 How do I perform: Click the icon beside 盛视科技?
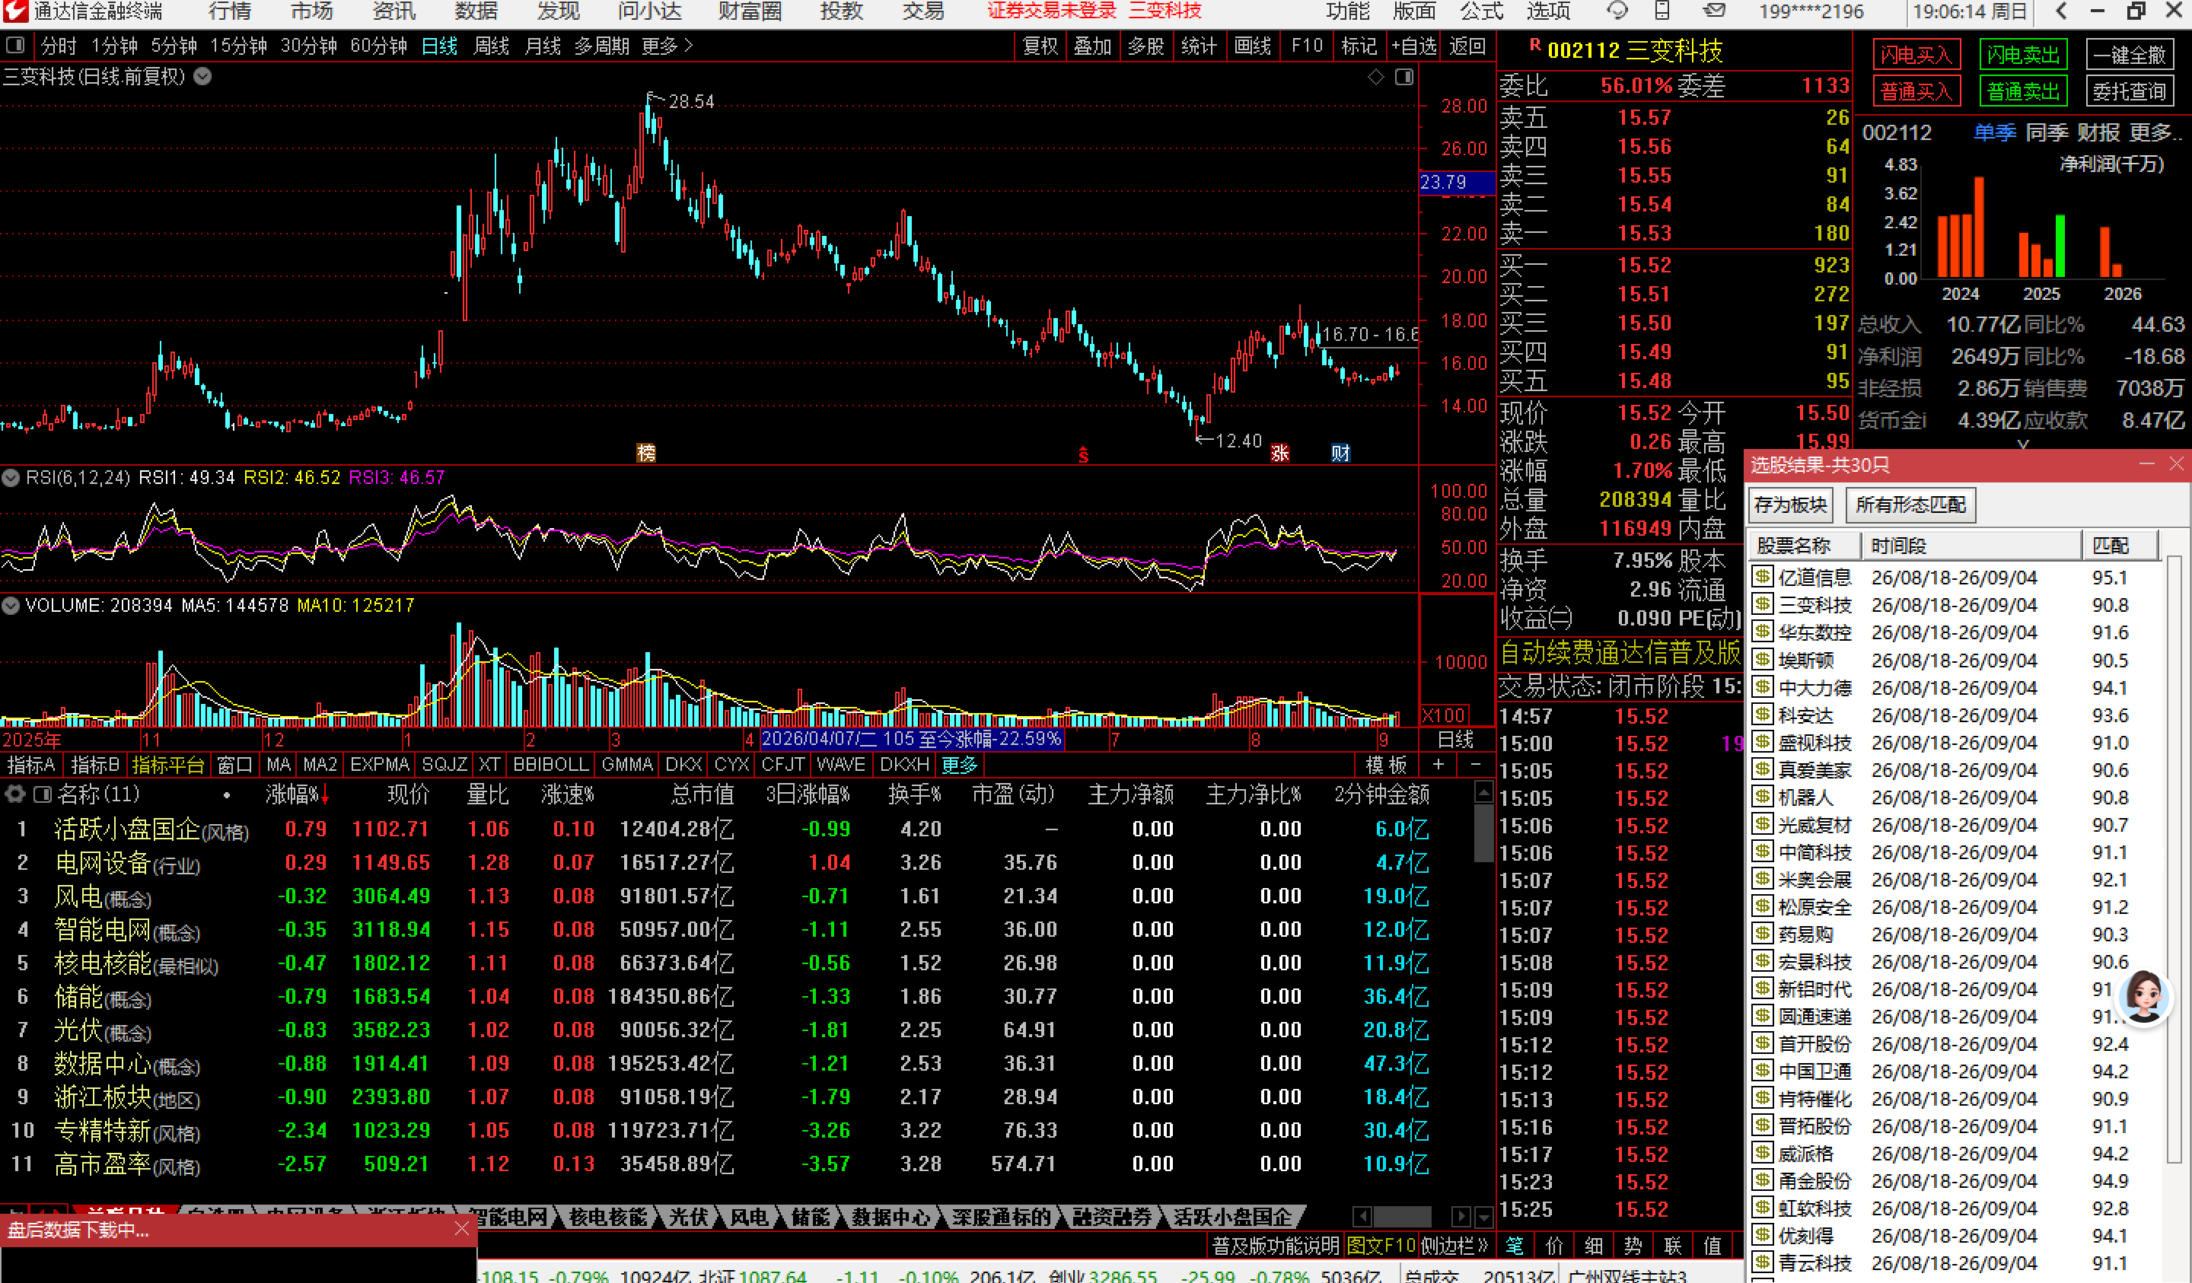1762,742
